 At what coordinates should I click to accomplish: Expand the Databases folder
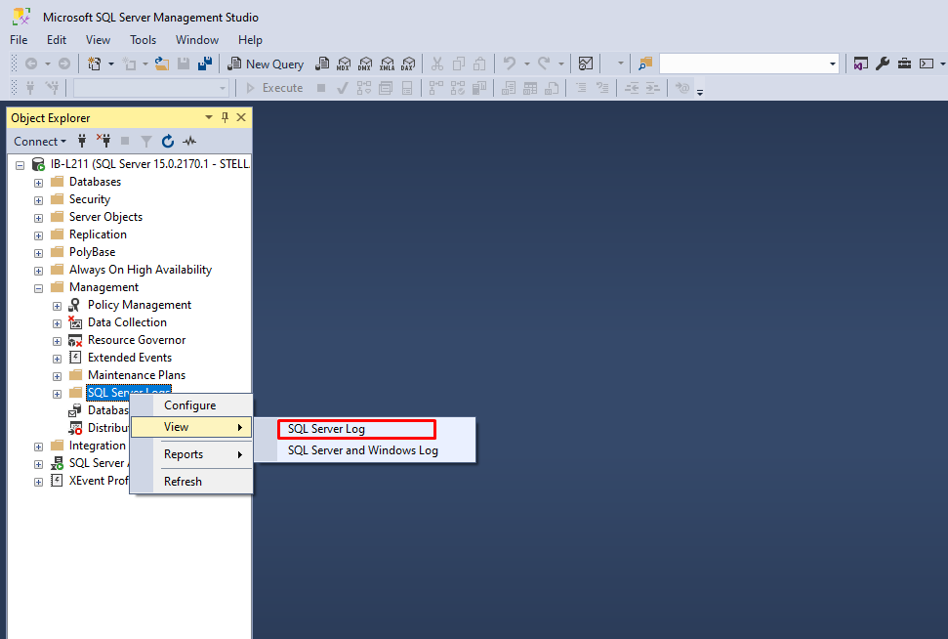point(39,183)
